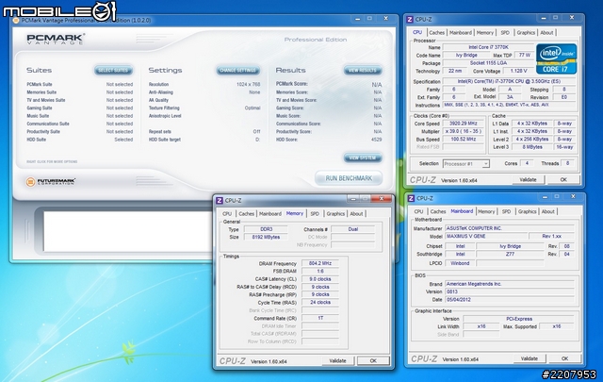Select CPU tab in the Memory CPU-Z window
The height and width of the screenshot is (382, 603).
coord(227,214)
